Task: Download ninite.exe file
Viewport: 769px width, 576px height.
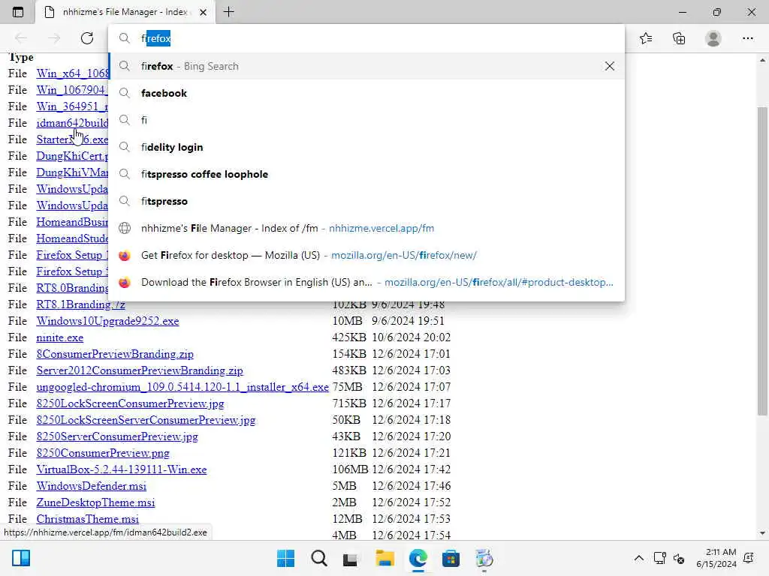Action: click(x=60, y=337)
